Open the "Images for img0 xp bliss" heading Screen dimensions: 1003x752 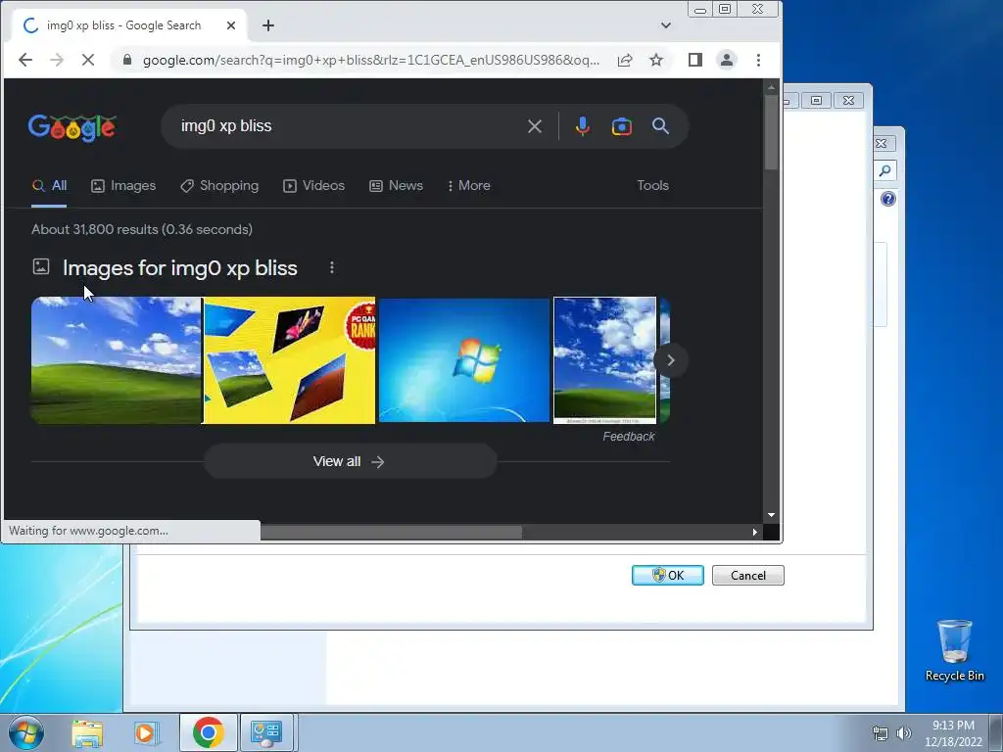tap(180, 268)
